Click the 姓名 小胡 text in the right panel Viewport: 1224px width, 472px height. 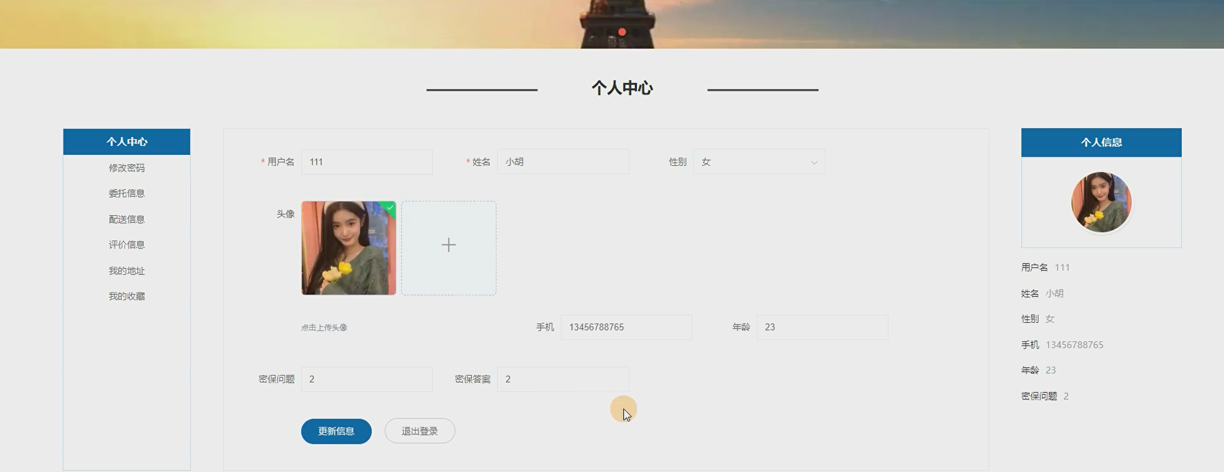point(1042,294)
